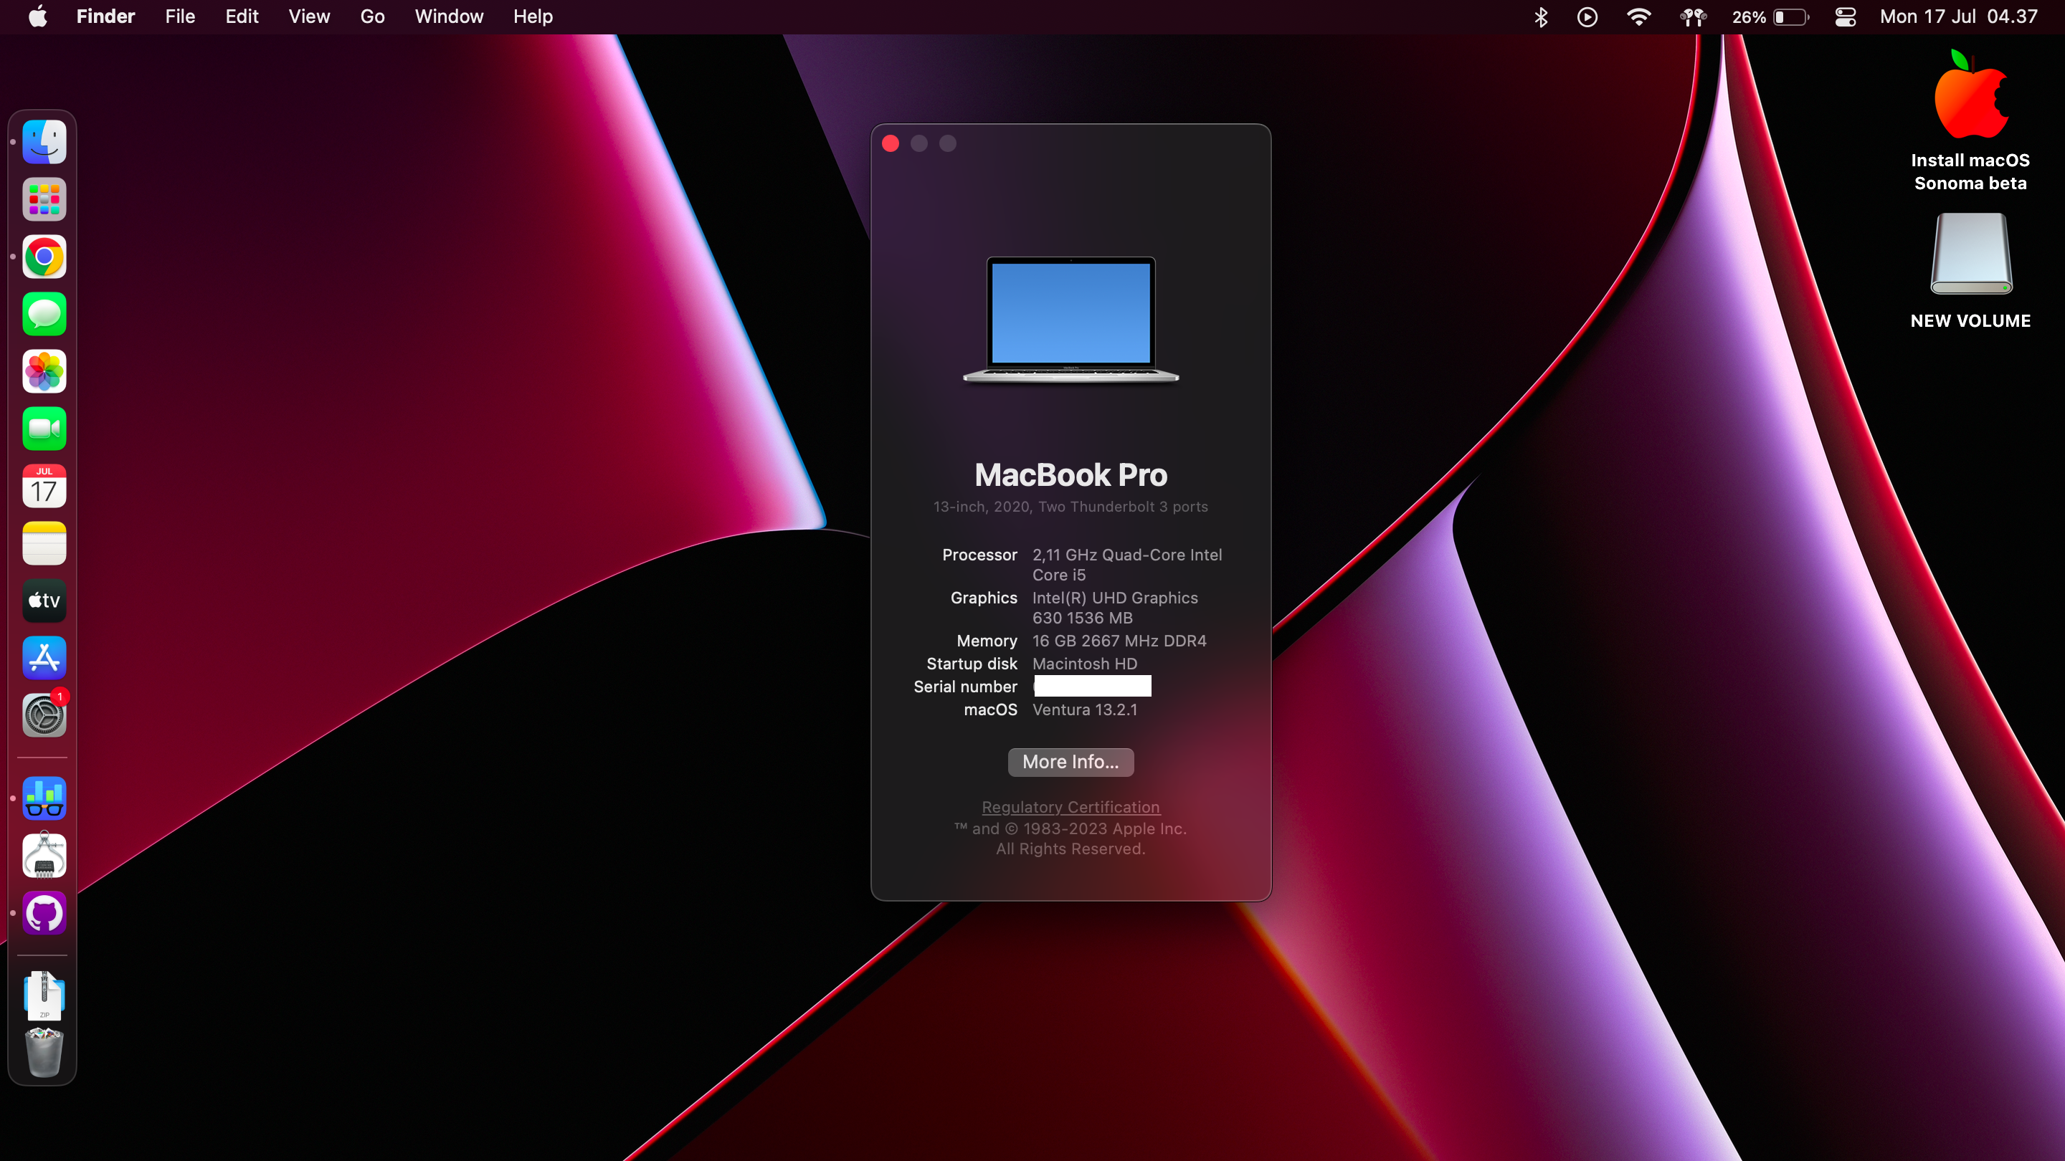The height and width of the screenshot is (1161, 2065).
Task: Open Control Center in menu bar
Action: click(1846, 16)
